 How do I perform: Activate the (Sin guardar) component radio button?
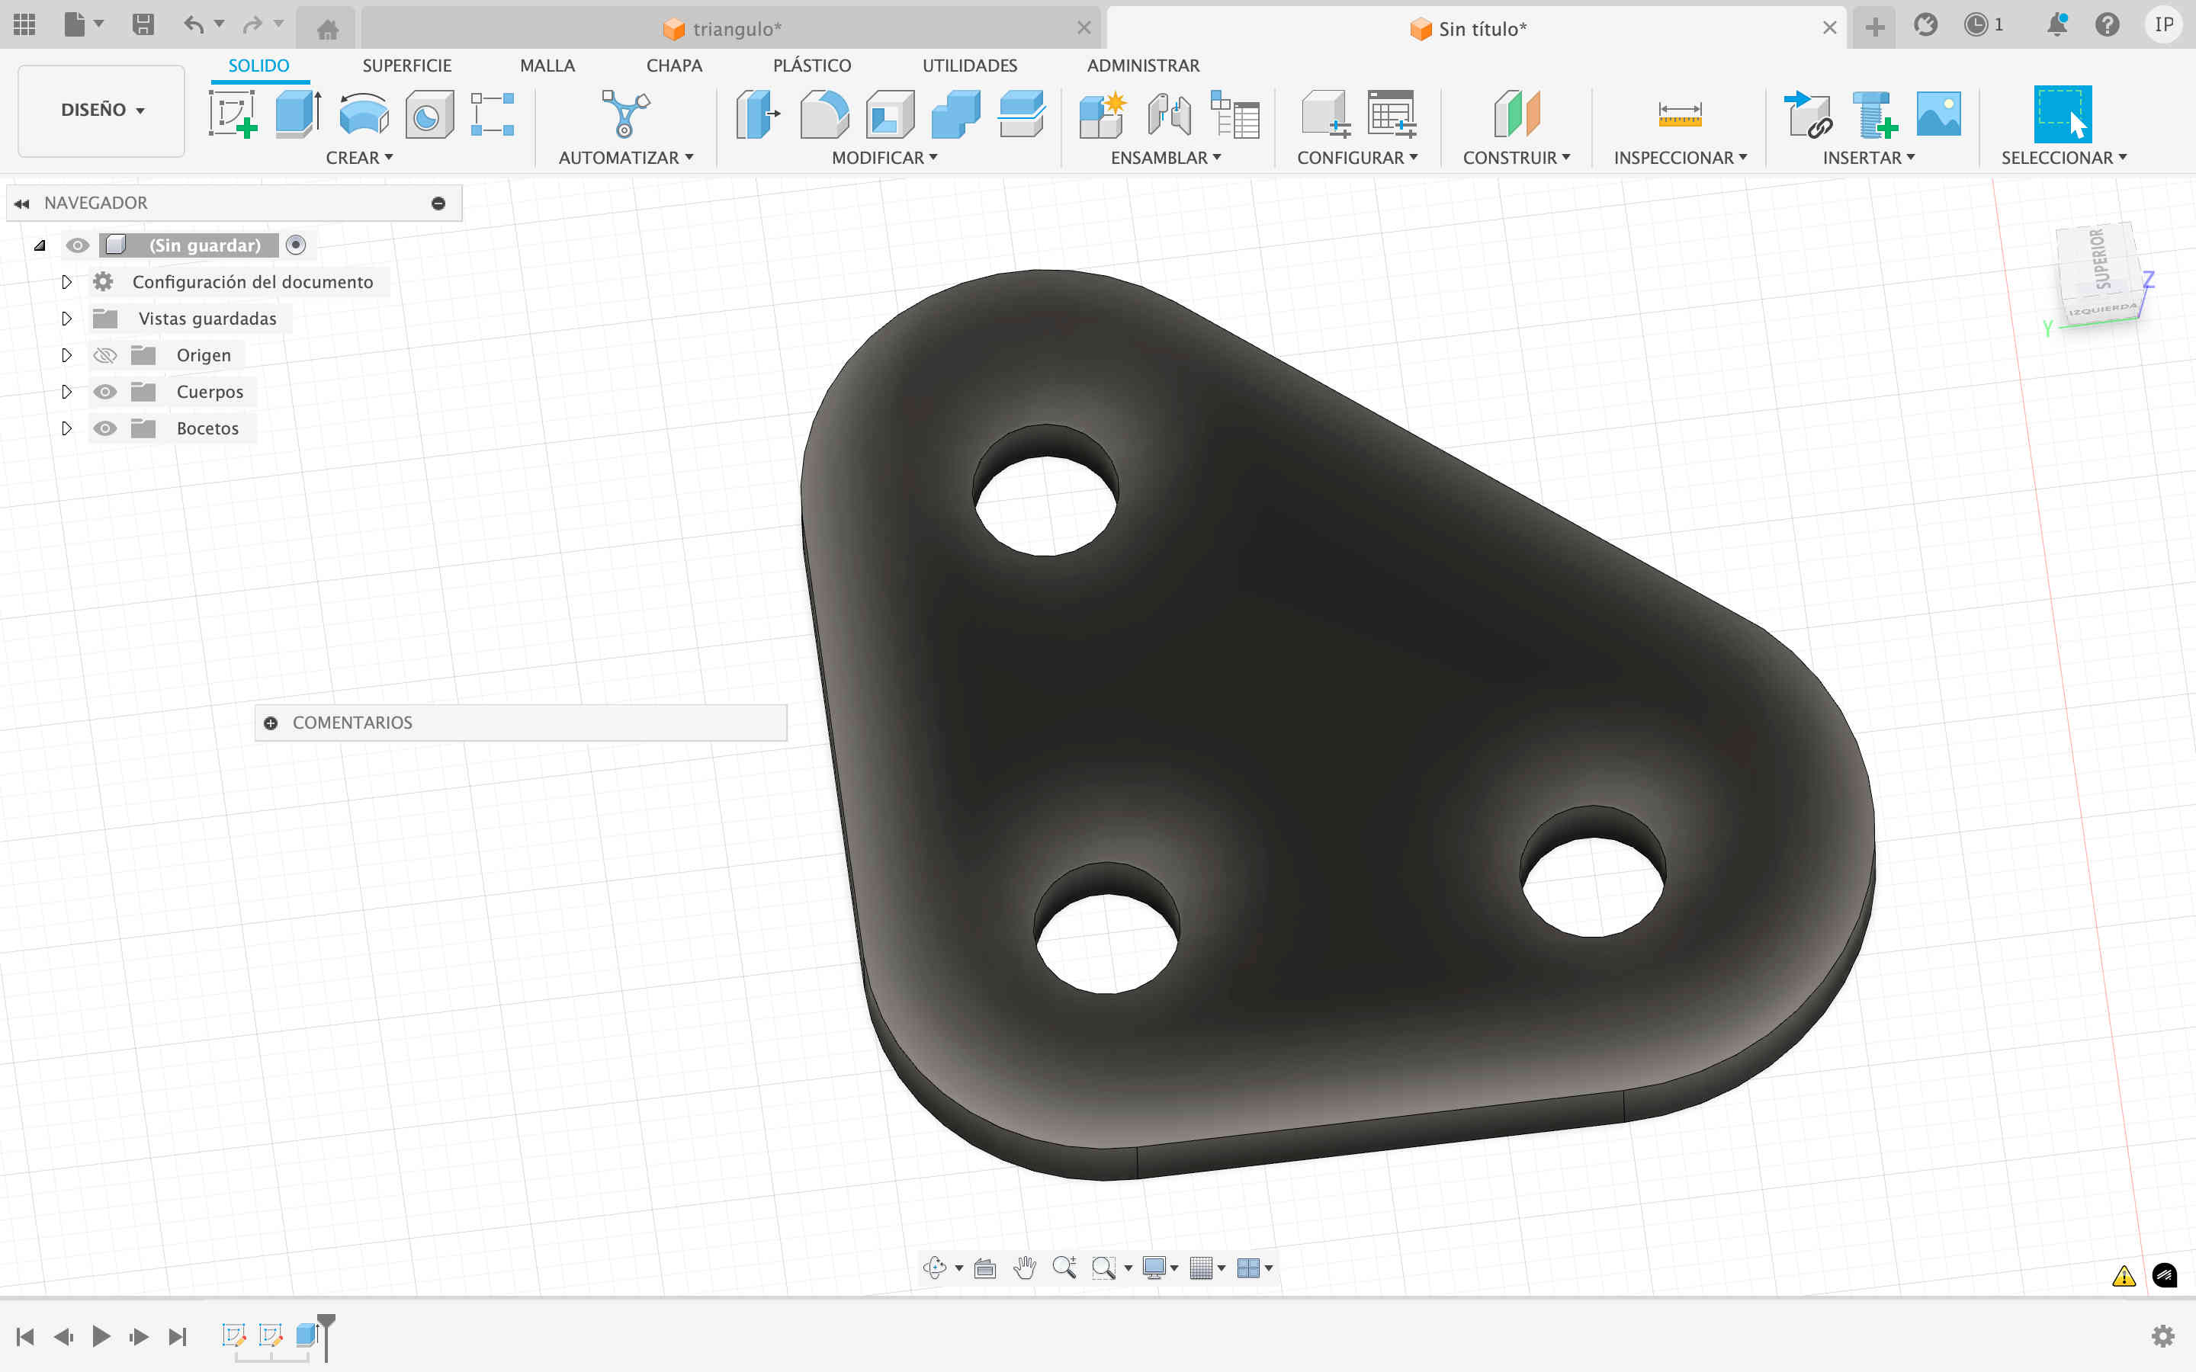pos(296,244)
